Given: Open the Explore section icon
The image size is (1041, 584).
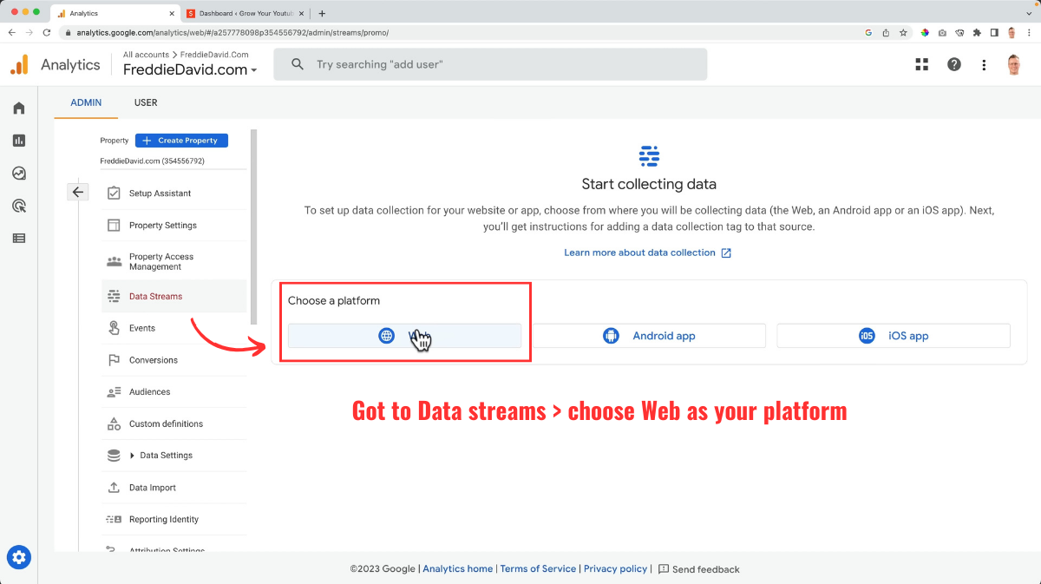Looking at the screenshot, I should click(18, 173).
